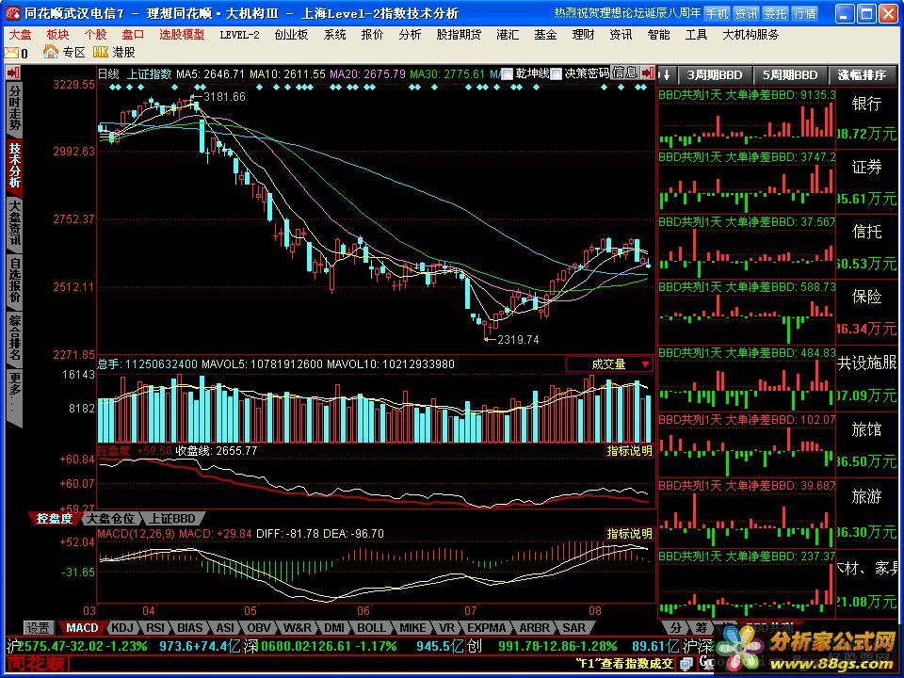Select the 银行 sector row
This screenshot has width=904, height=678.
point(778,120)
